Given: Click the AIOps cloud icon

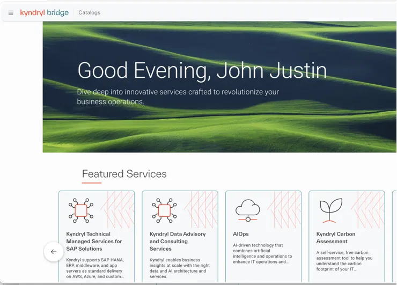Looking at the screenshot, I should coord(248,210).
